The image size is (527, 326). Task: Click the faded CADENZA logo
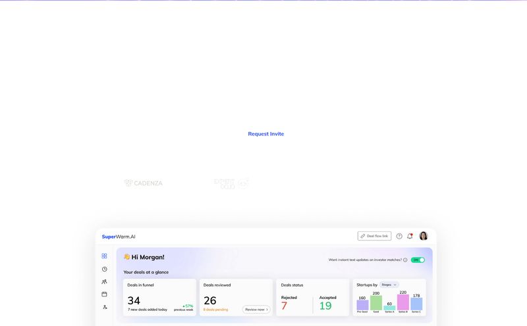tap(144, 183)
